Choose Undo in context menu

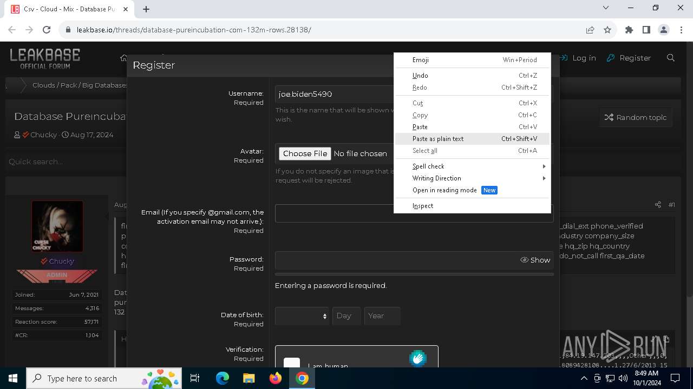[x=473, y=76]
